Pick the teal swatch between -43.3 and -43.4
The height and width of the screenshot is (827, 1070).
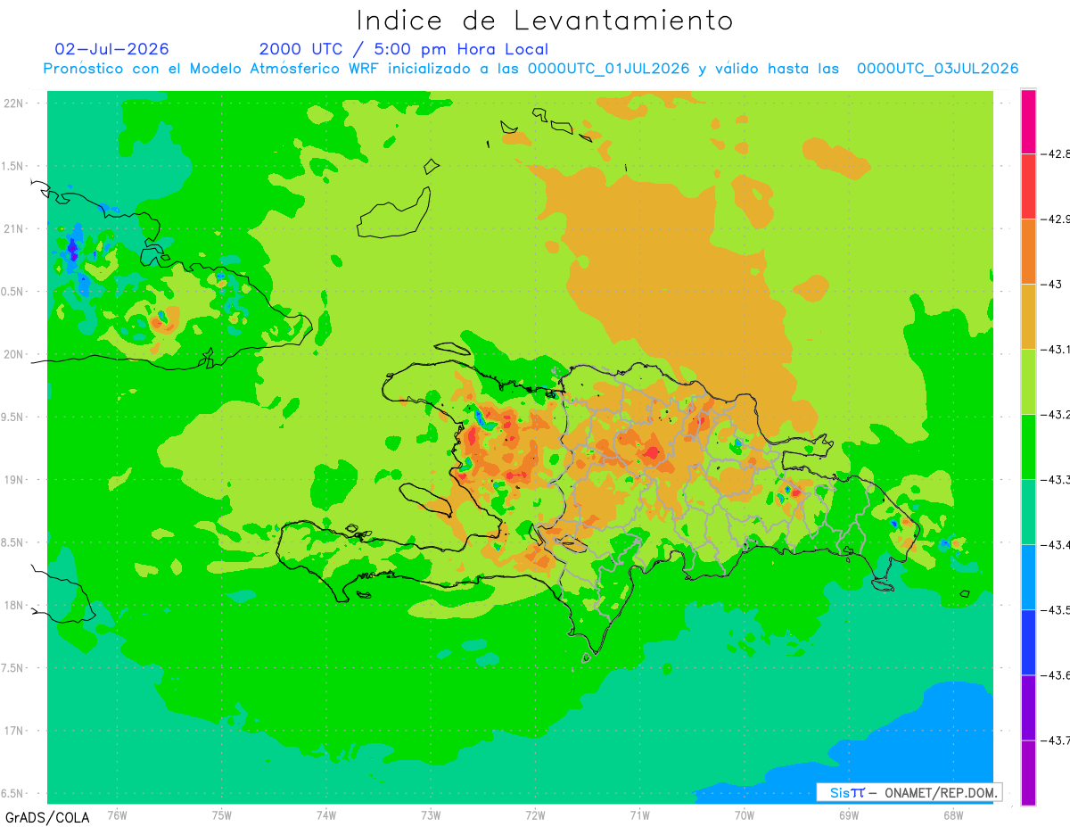click(x=1028, y=512)
